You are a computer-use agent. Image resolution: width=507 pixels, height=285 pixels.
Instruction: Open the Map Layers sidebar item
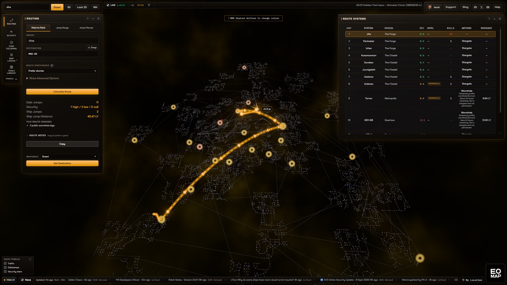[x=11, y=57]
